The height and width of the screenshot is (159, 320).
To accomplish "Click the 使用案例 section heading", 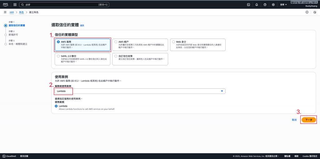I will click(62, 77).
